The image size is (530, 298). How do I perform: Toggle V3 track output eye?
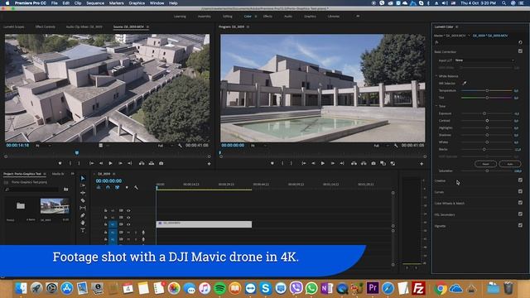pos(128,210)
